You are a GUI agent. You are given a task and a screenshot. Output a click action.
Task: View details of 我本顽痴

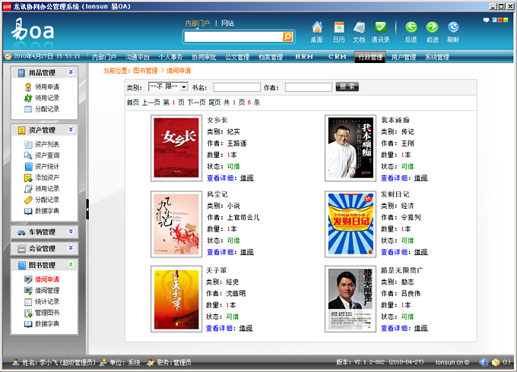click(394, 178)
